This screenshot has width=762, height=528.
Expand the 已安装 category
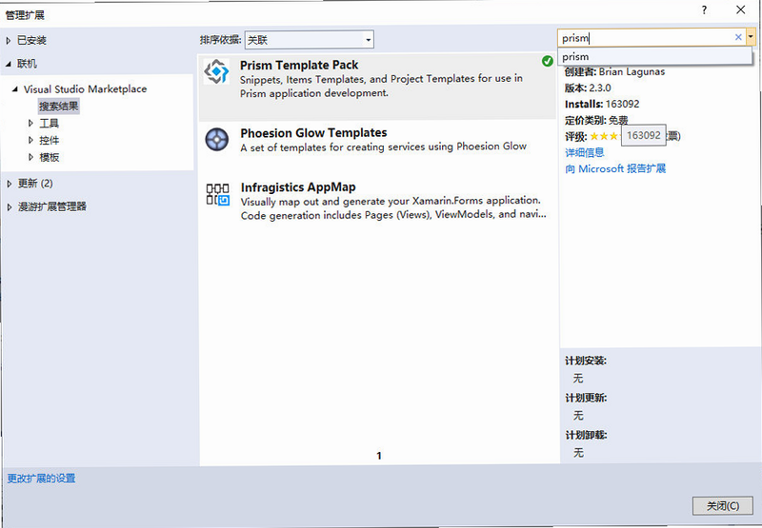pyautogui.click(x=9, y=40)
